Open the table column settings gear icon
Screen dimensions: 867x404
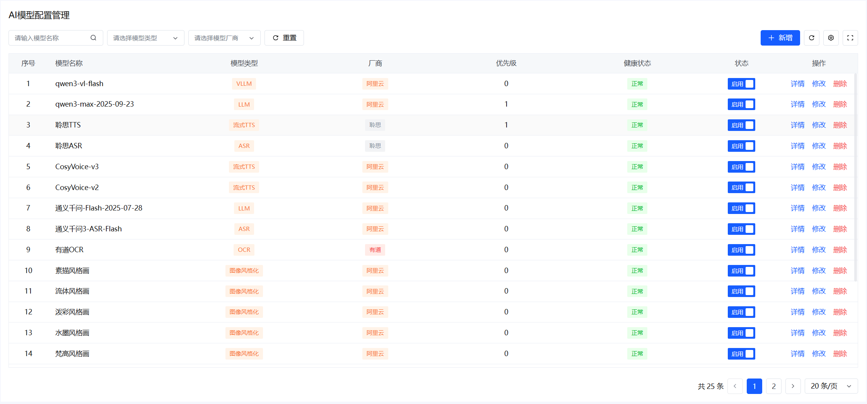tap(831, 38)
